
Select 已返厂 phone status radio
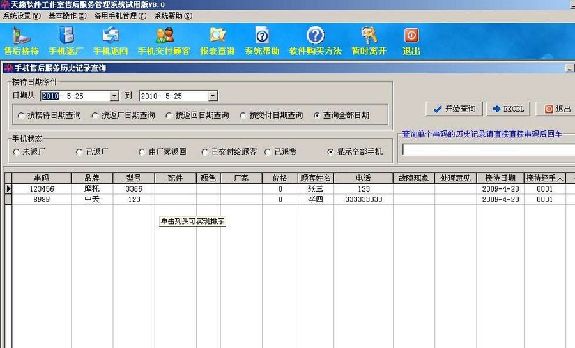coord(79,152)
